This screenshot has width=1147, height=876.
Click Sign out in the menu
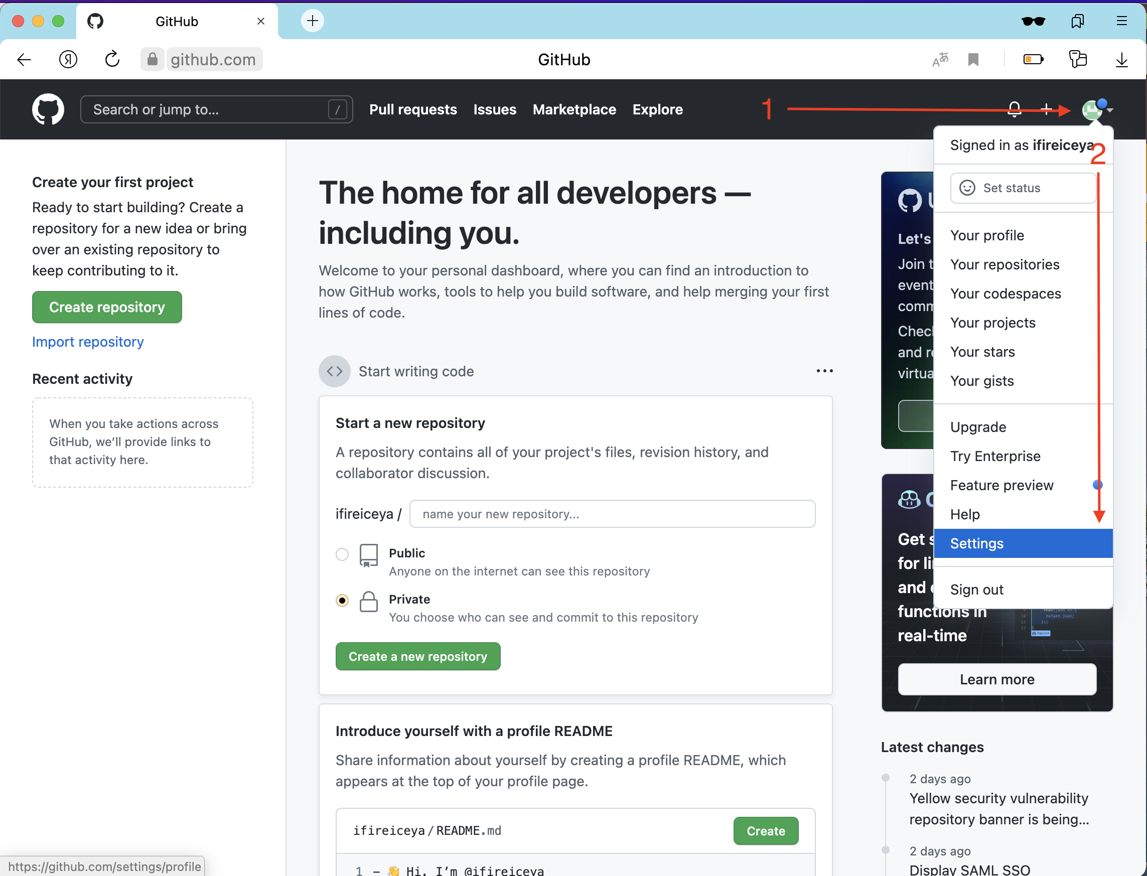(976, 589)
